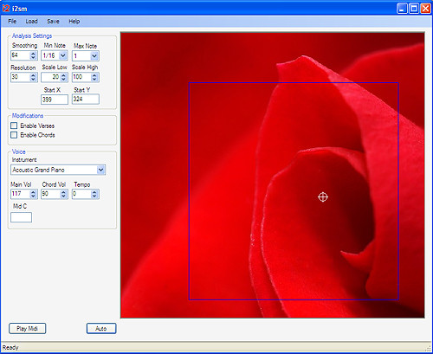Raise Main Vol with the up arrow
This screenshot has height=354, width=433.
(x=33, y=192)
